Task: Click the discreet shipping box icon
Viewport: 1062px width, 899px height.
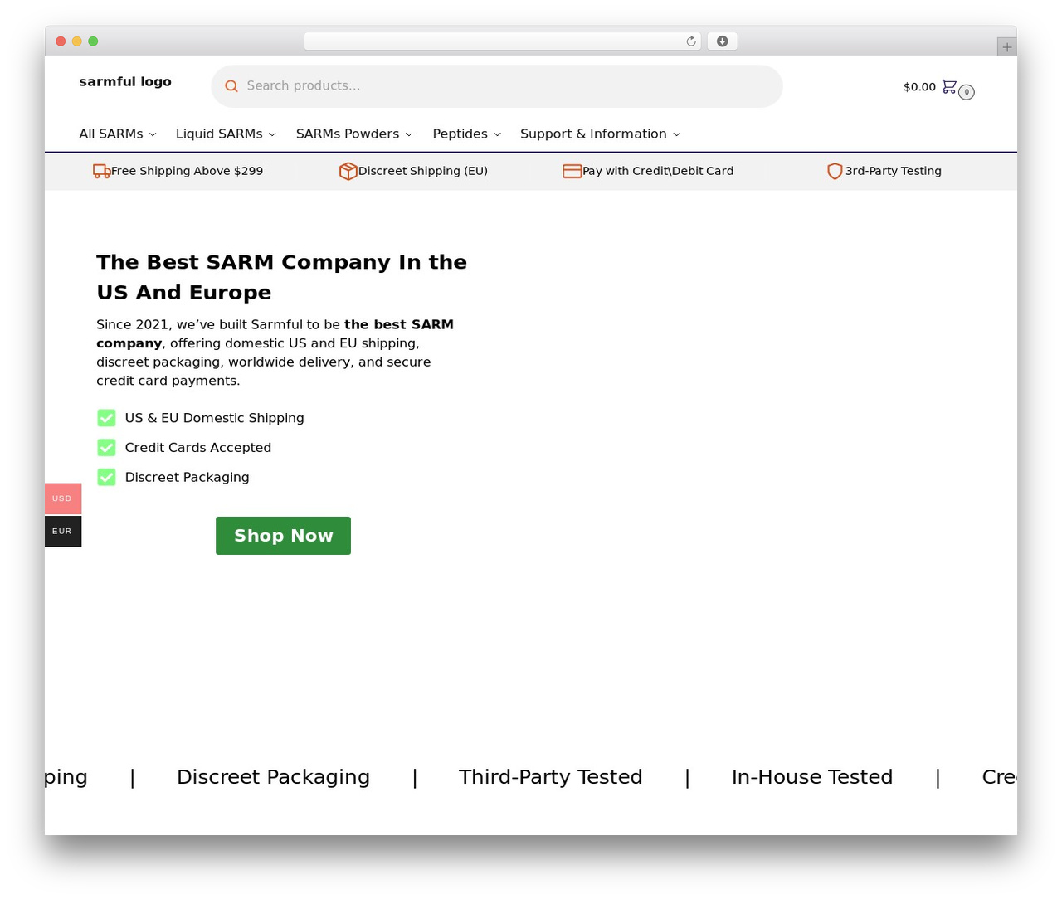Action: (x=348, y=171)
